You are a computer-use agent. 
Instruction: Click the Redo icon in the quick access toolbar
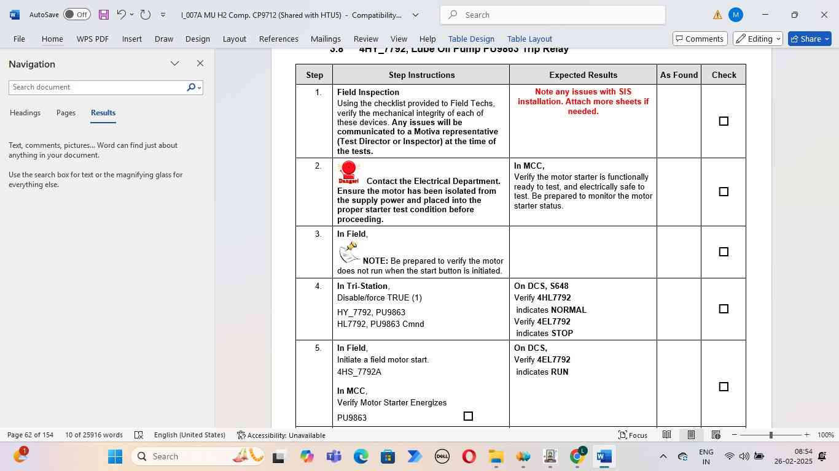146,14
